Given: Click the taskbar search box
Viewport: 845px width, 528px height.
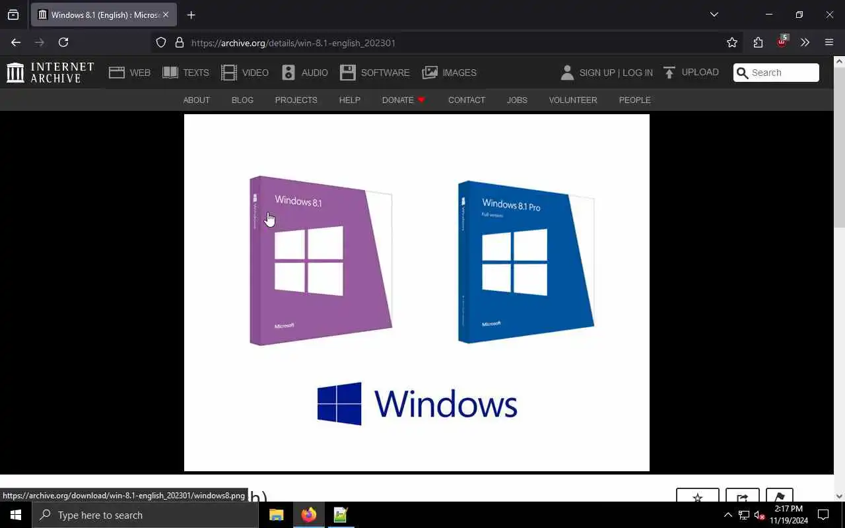Looking at the screenshot, I should tap(145, 515).
